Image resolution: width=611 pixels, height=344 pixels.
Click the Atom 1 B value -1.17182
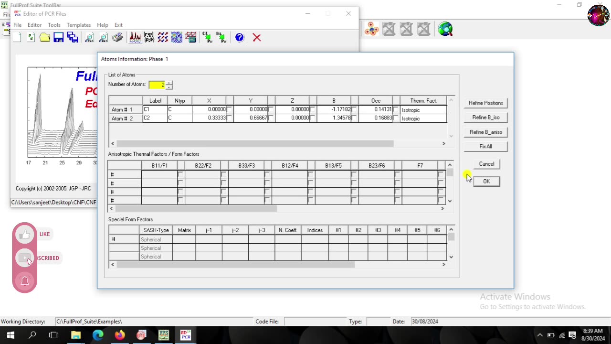coord(334,109)
